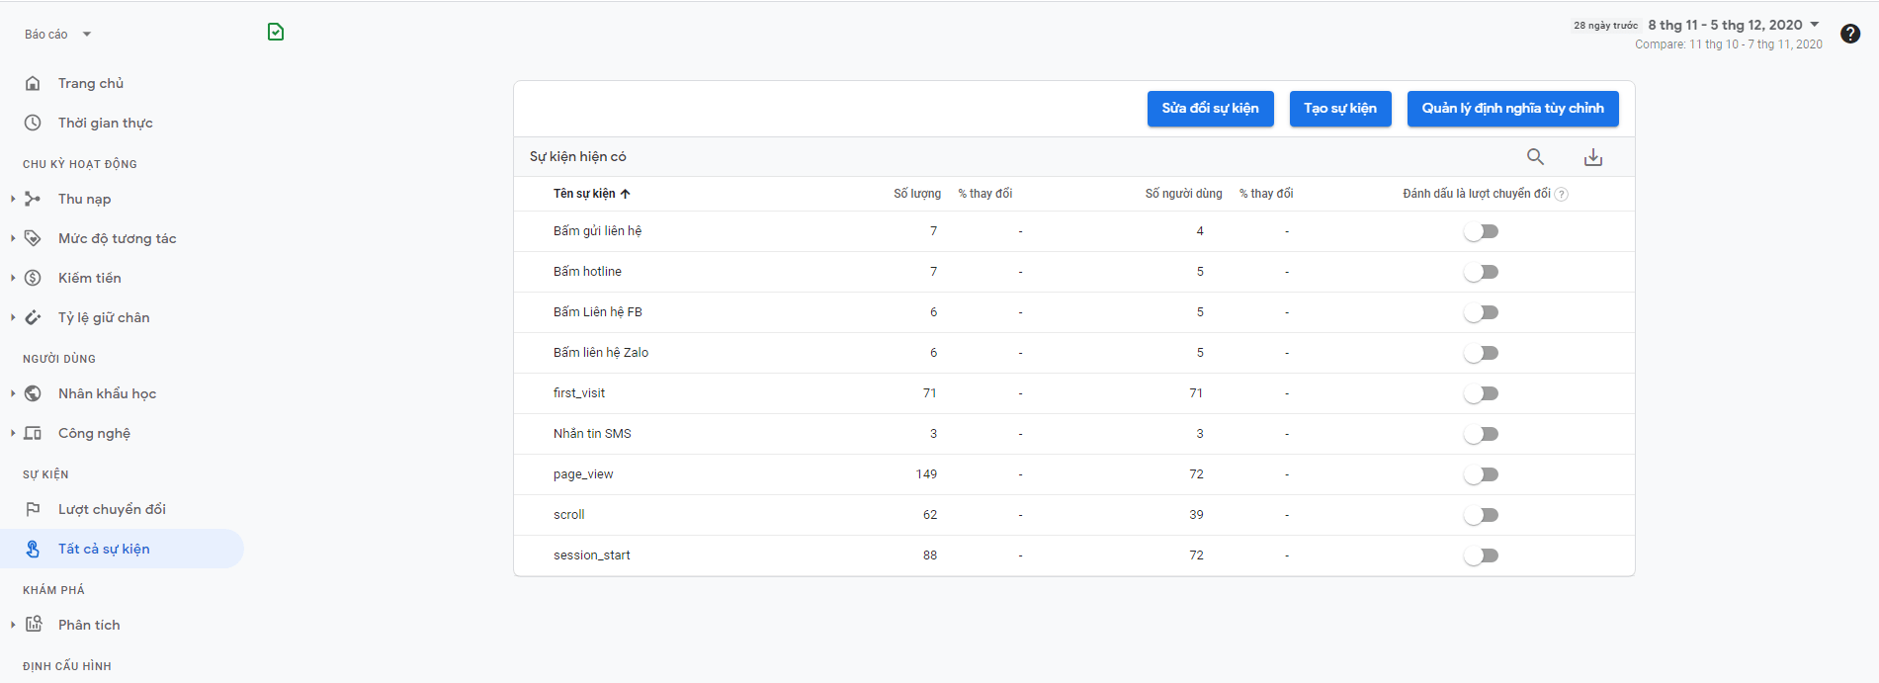Screen dimensions: 1879x683
Task: Click Quản lý định nghĩa tùy chỉnh button
Action: [1513, 109]
